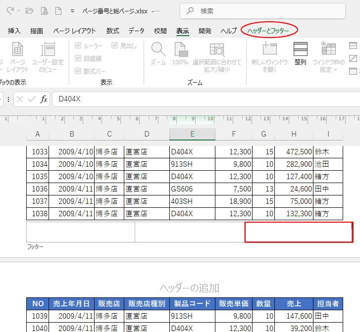Image resolution: width=360 pixels, height=332 pixels.
Task: Click the fx insert function icon
Action: click(x=44, y=99)
